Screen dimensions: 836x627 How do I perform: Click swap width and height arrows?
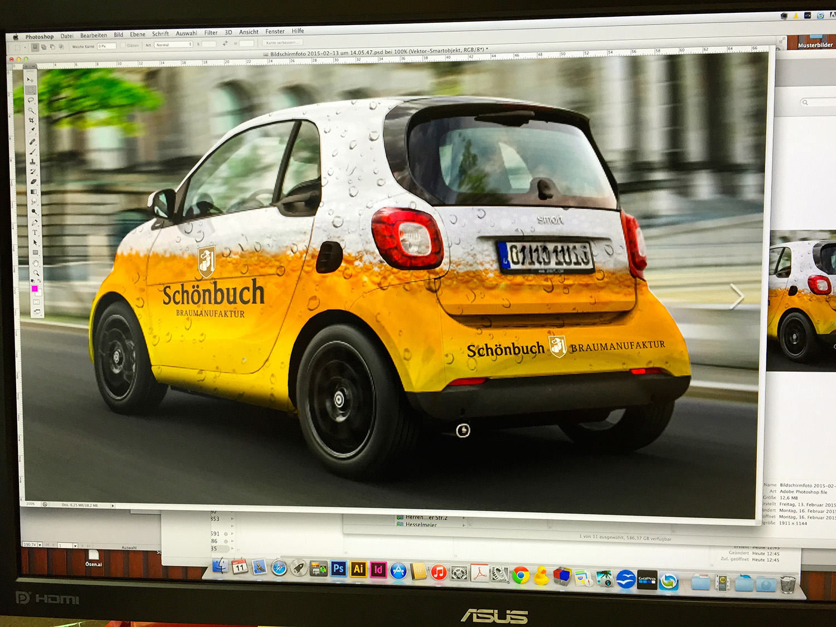pyautogui.click(x=225, y=43)
